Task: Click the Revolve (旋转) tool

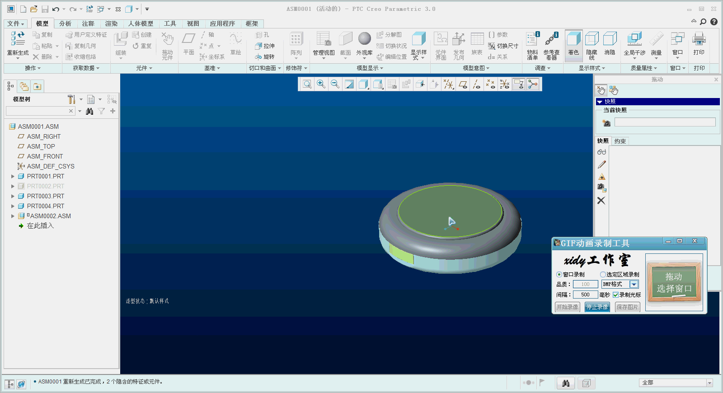Action: point(265,56)
